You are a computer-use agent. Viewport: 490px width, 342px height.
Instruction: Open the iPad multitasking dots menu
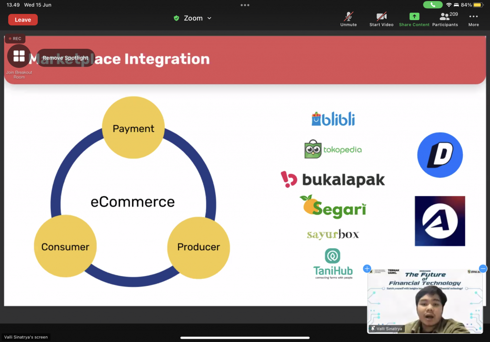(x=245, y=5)
